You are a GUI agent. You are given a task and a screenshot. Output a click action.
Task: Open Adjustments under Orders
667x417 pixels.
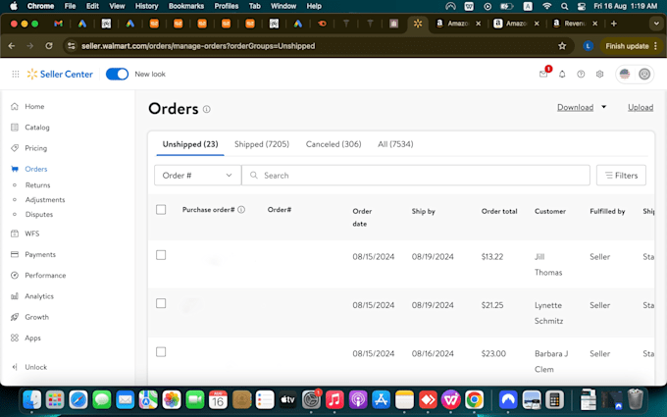tap(45, 199)
